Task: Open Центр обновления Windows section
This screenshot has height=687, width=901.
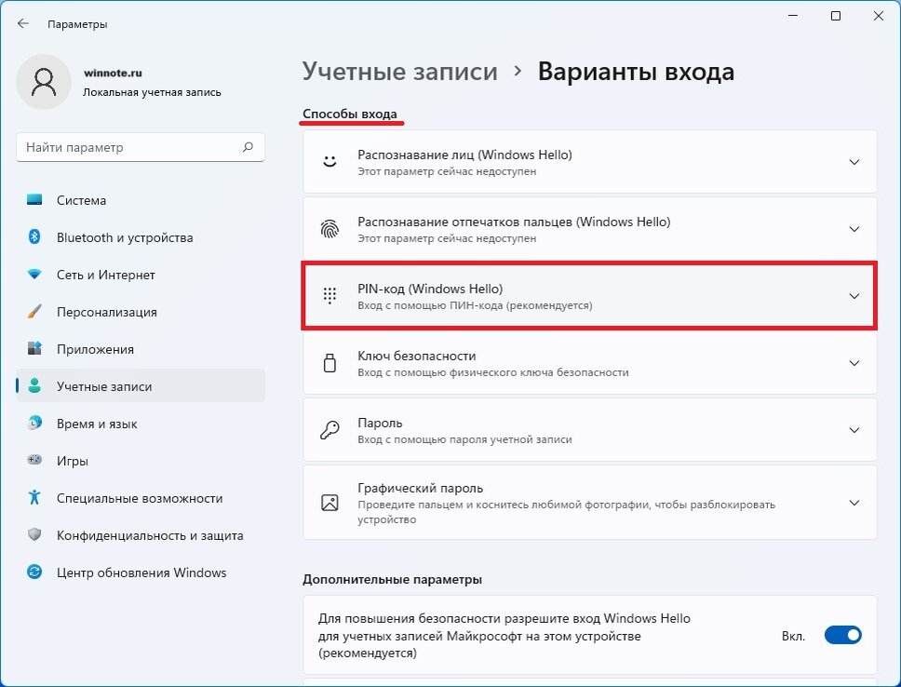Action: pos(141,572)
